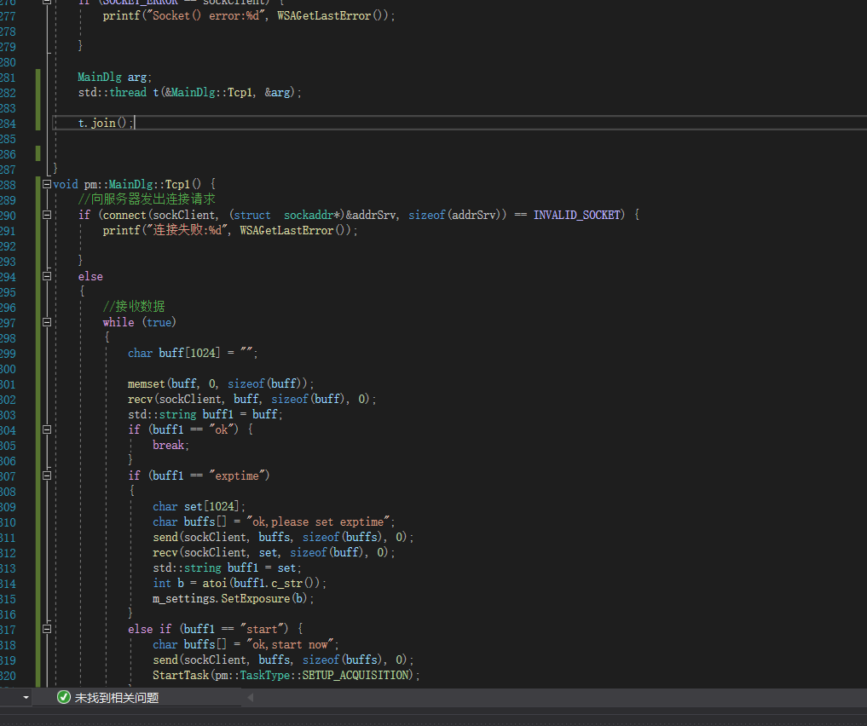Screen dimensions: 867x726
Task: Click the int b = atoi(buff1.c_str()) line
Action: [240, 584]
